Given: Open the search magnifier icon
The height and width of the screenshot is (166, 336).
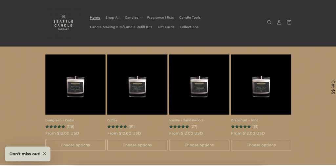Looking at the screenshot, I should click(269, 22).
